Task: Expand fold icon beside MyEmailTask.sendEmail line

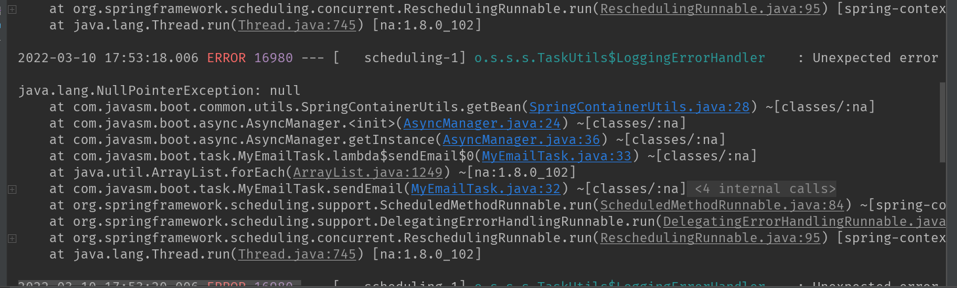Action: pyautogui.click(x=12, y=189)
